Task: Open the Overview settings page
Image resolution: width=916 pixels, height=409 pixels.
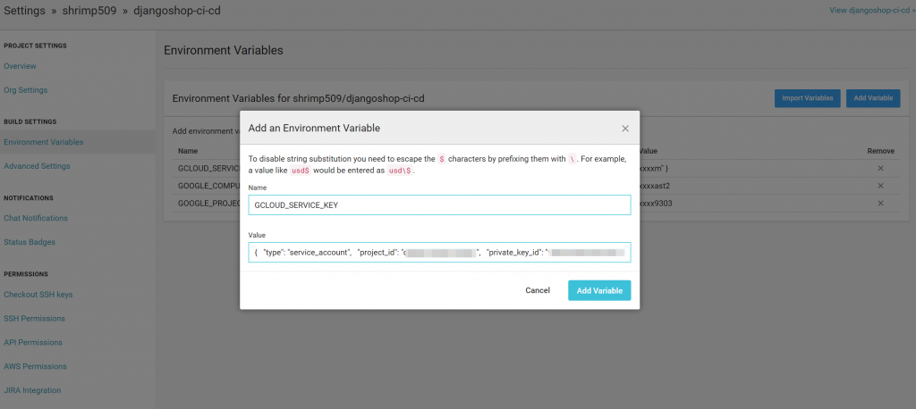Action: 21,66
